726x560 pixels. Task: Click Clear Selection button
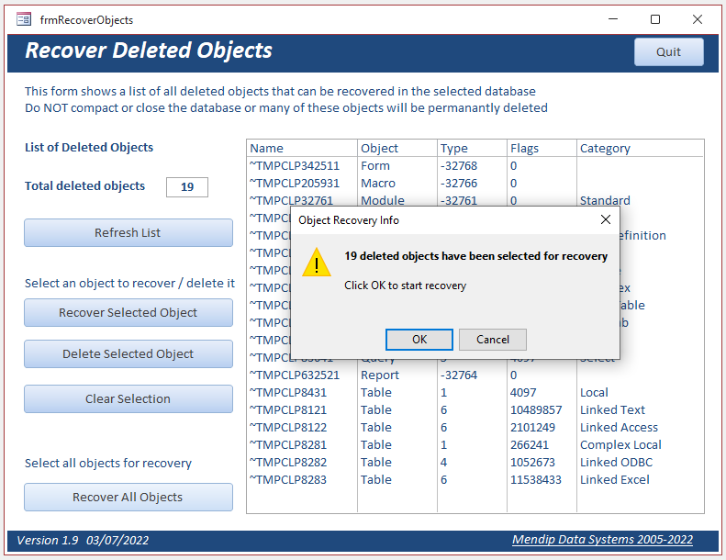(128, 398)
